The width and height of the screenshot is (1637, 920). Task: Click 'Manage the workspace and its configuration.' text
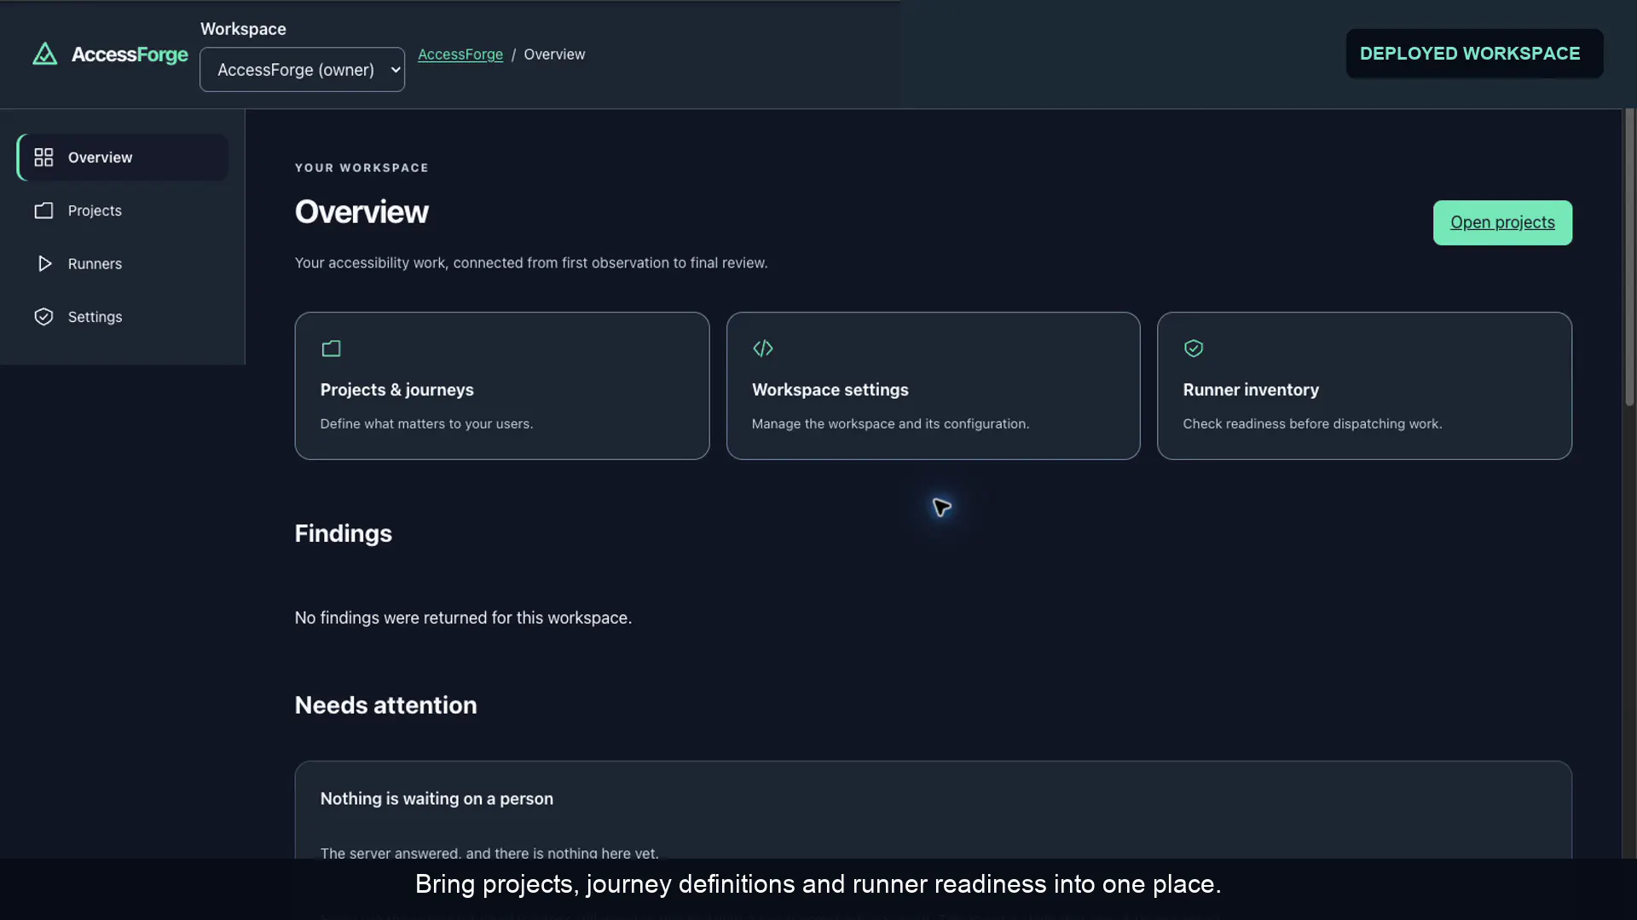890,424
